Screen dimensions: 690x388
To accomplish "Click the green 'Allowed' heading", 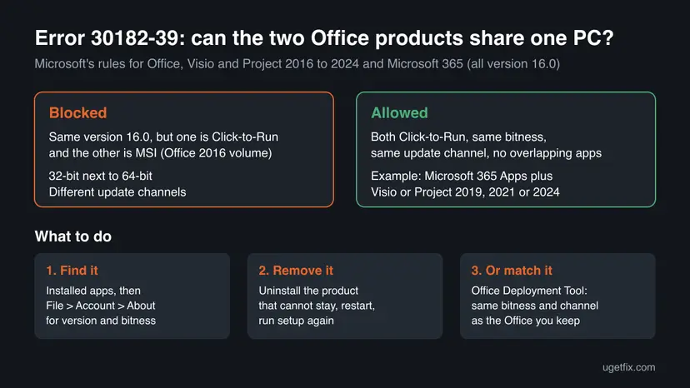I will tap(399, 113).
